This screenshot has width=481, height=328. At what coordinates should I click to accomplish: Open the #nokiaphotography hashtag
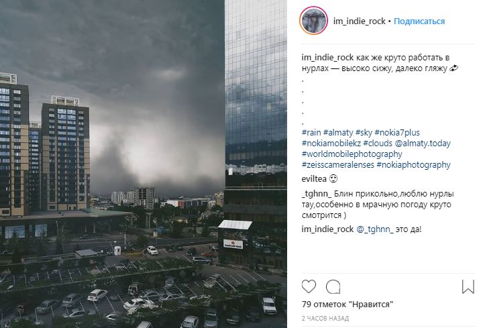[x=413, y=165]
